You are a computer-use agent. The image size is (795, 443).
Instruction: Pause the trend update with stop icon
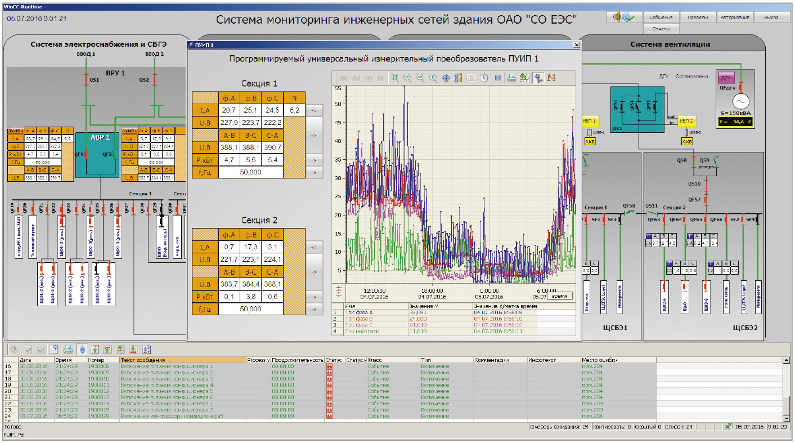pos(497,78)
